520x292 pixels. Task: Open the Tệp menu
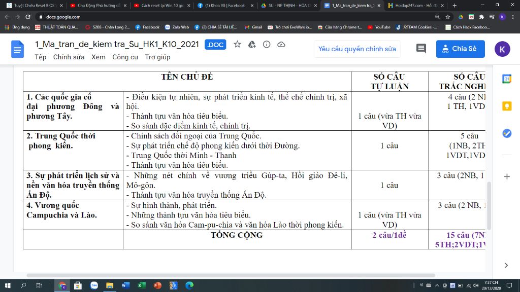pyautogui.click(x=41, y=57)
